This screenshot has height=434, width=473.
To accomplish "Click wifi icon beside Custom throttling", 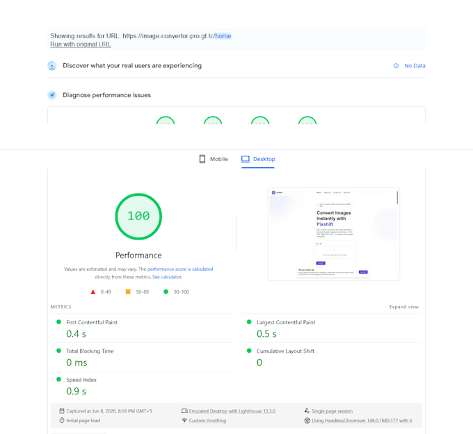I will click(x=184, y=420).
